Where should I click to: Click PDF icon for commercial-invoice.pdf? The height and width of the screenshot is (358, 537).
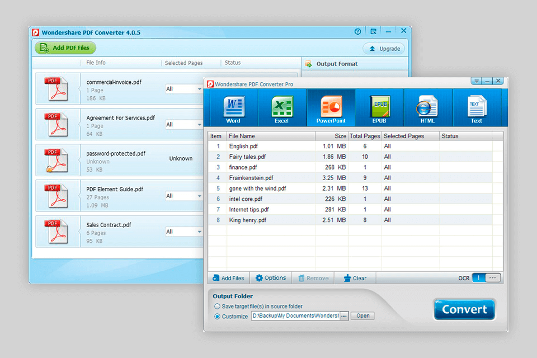[56, 89]
